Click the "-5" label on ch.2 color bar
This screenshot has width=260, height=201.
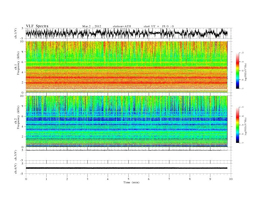242,125
